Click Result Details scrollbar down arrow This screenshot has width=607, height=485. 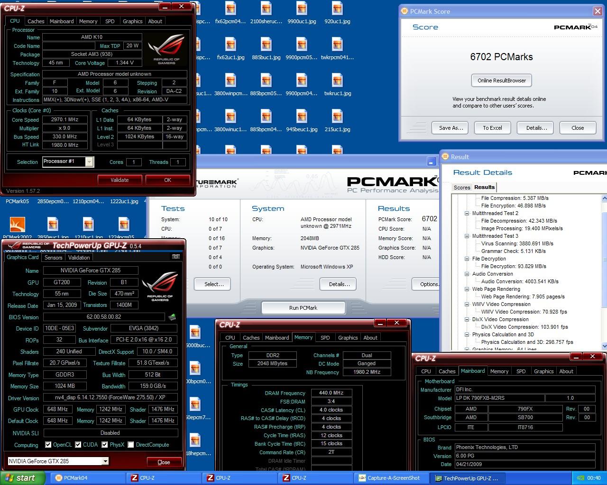(x=604, y=346)
